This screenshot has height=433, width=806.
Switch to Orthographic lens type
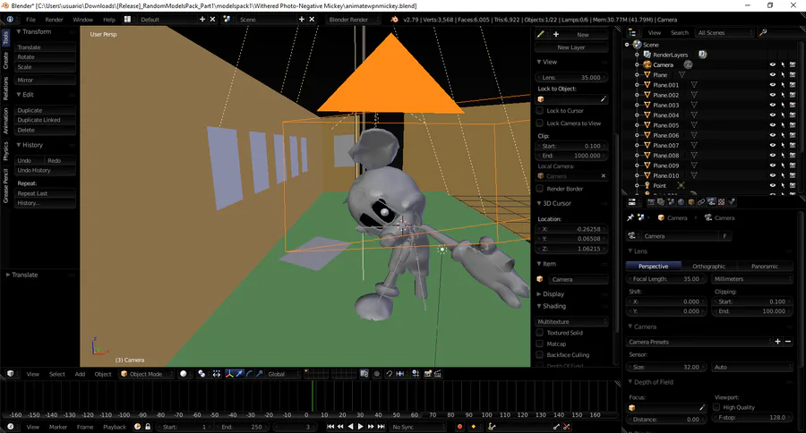[x=709, y=266]
